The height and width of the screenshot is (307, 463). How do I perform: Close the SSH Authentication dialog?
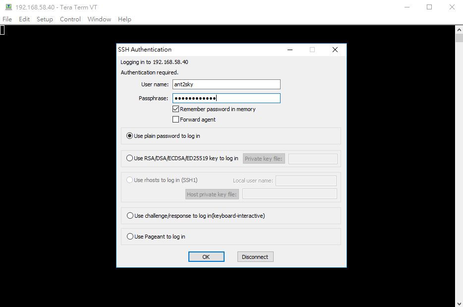pyautogui.click(x=335, y=50)
